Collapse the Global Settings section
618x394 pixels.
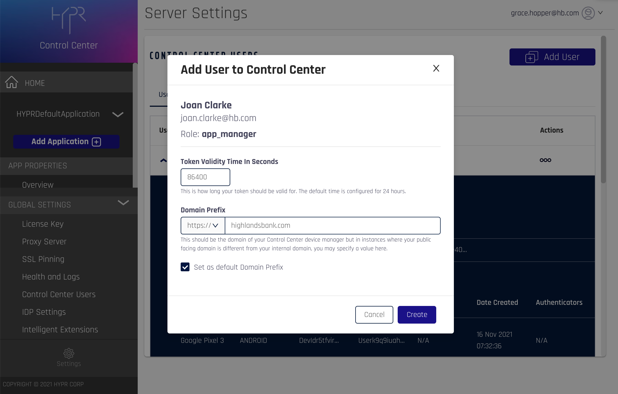point(123,203)
